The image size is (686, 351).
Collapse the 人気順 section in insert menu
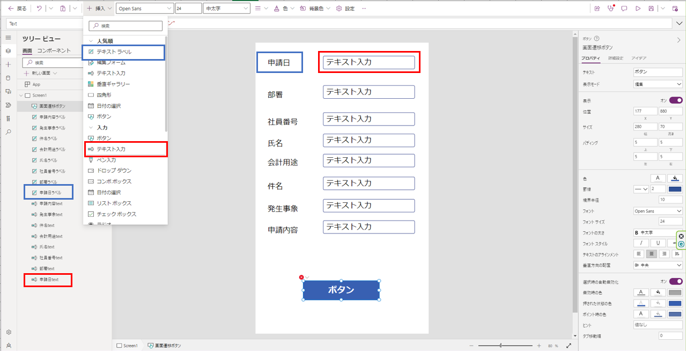click(x=91, y=41)
